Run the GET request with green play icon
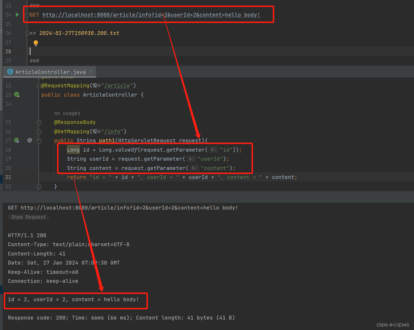 (x=17, y=15)
